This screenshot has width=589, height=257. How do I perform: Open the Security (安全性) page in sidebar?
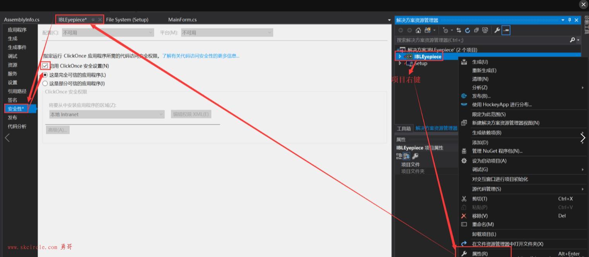coord(16,109)
